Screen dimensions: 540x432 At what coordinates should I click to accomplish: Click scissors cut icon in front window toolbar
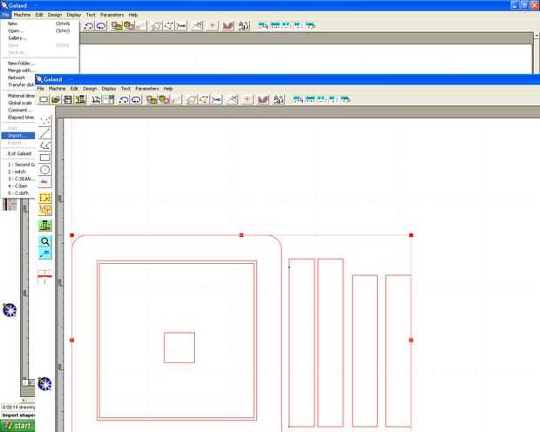click(x=216, y=99)
